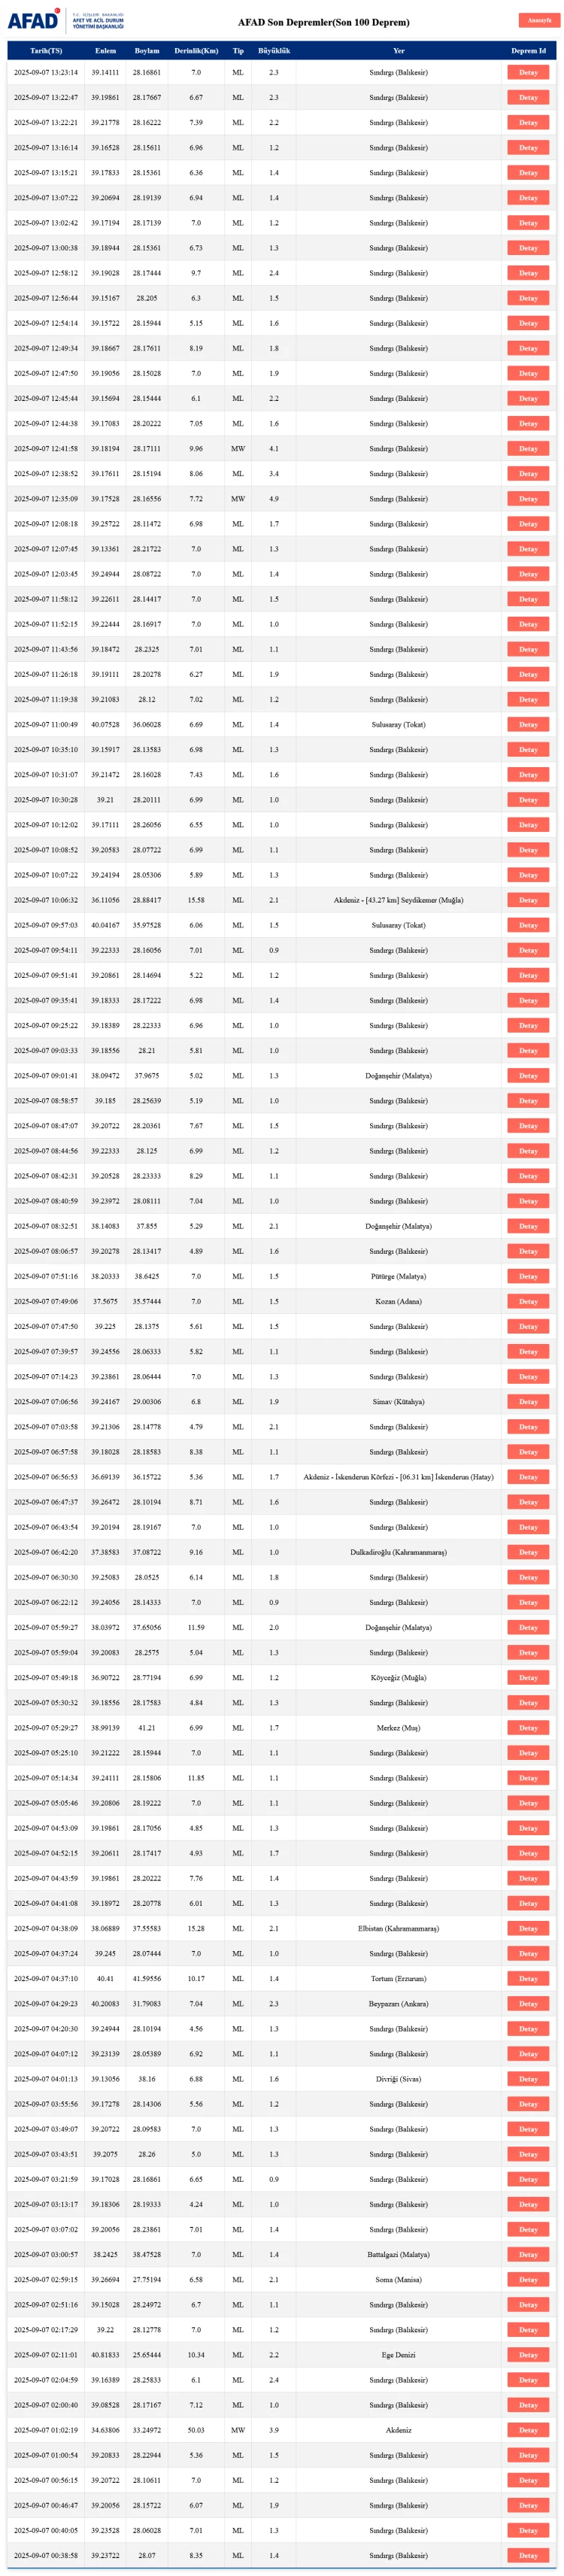Go to Anasayfa via the red button
The width and height of the screenshot is (564, 2576).
point(538,20)
